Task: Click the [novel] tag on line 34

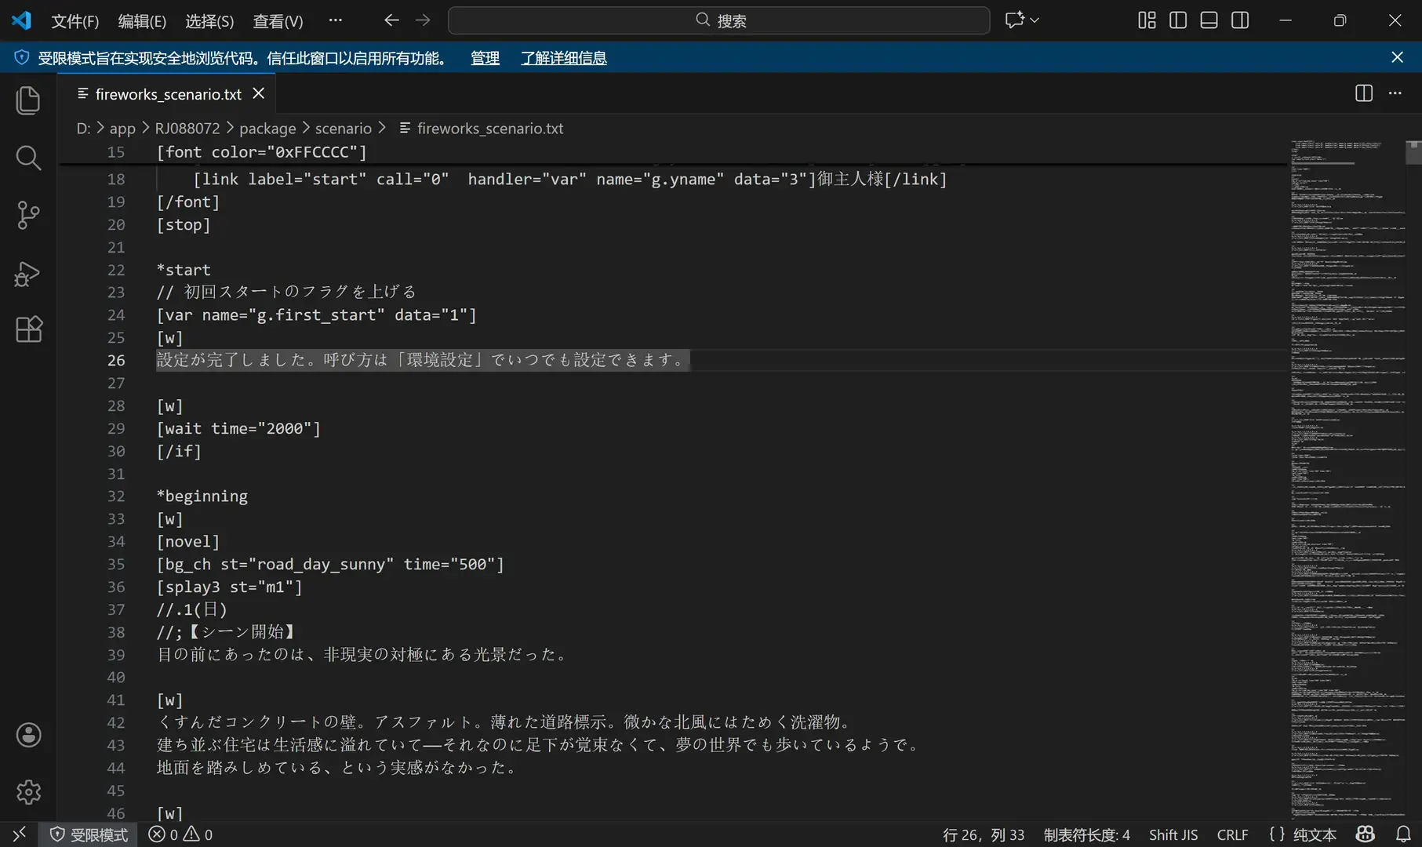Action: point(188,541)
